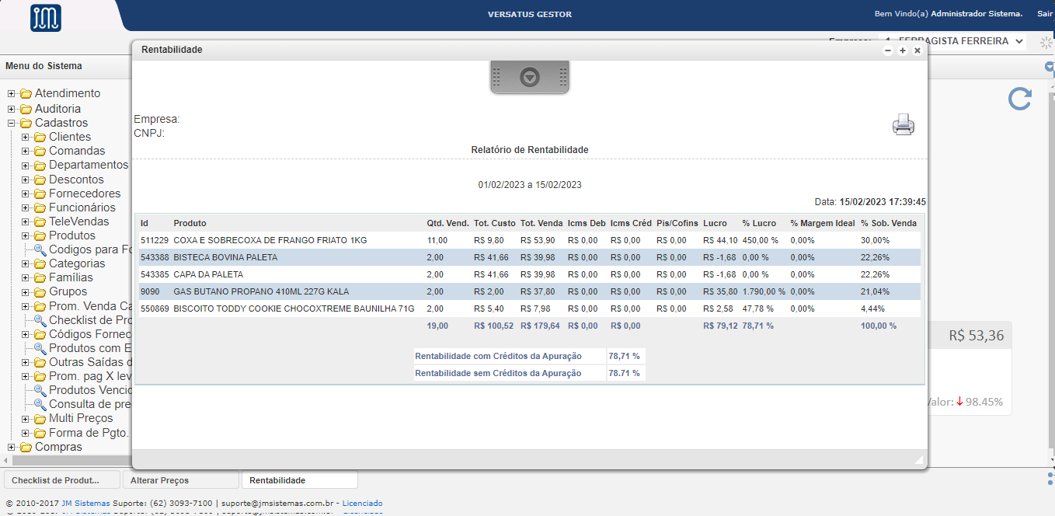This screenshot has width=1055, height=516.
Task: Collapse the Cadastros tree node
Action: tap(12, 123)
